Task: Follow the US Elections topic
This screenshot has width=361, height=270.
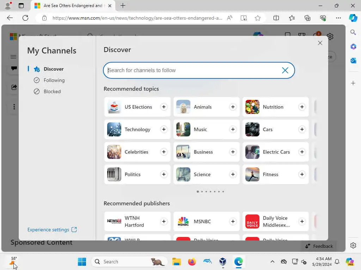Action: (x=164, y=107)
